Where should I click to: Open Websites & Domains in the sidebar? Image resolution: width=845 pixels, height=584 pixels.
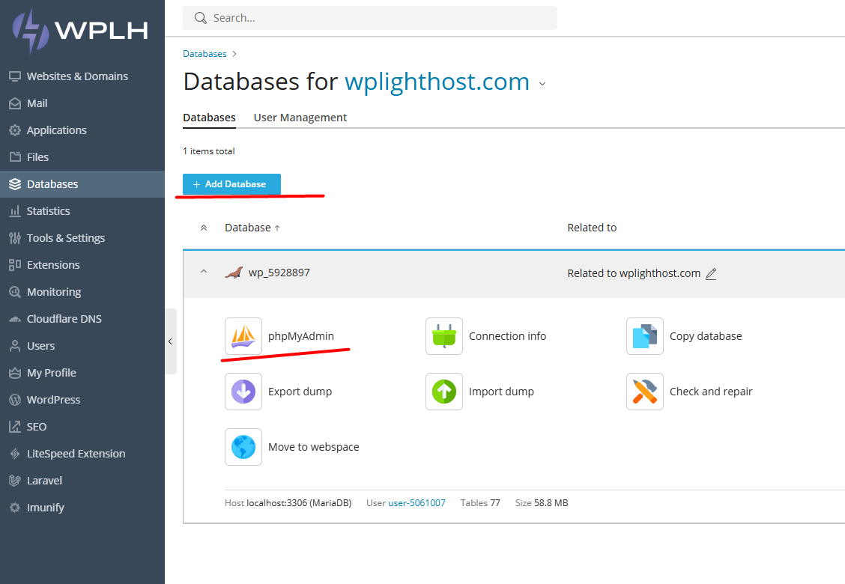(x=82, y=76)
